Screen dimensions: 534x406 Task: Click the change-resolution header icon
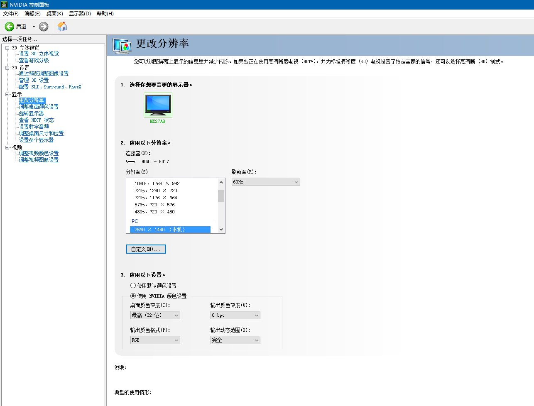click(x=122, y=46)
